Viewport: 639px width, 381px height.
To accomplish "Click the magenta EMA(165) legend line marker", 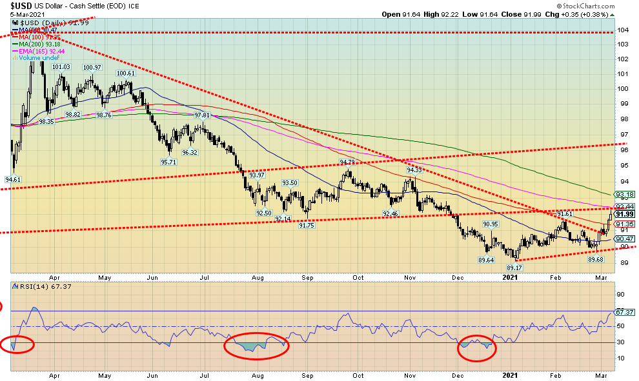I will click(x=15, y=50).
